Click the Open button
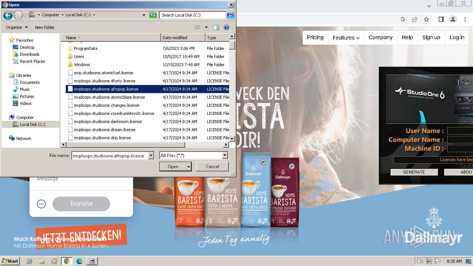The width and height of the screenshot is (473, 266). (173, 167)
